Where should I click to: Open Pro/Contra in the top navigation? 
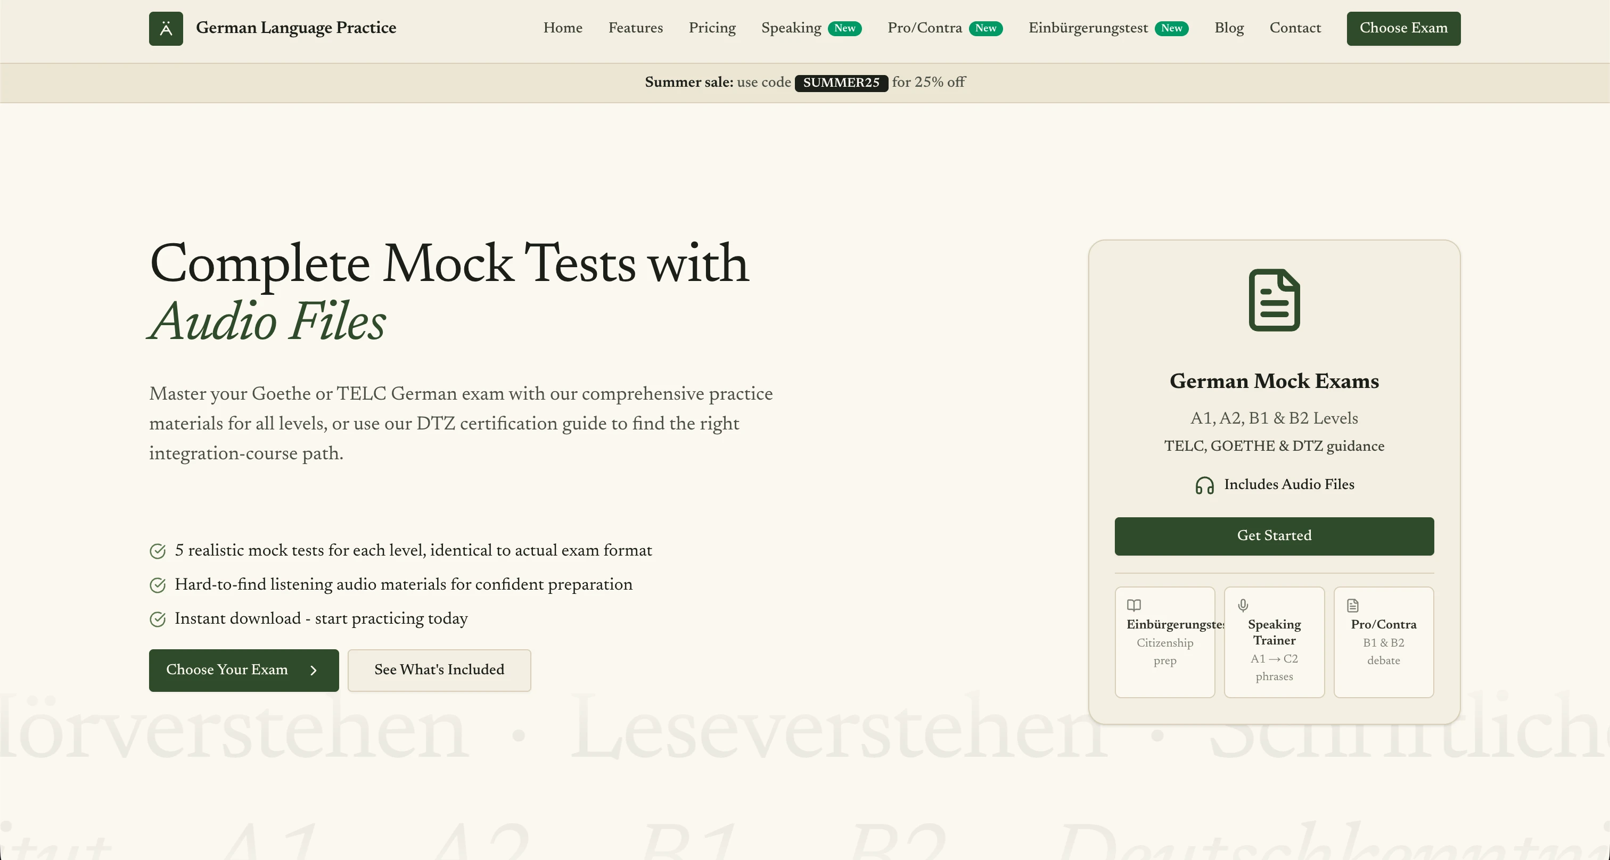tap(924, 28)
